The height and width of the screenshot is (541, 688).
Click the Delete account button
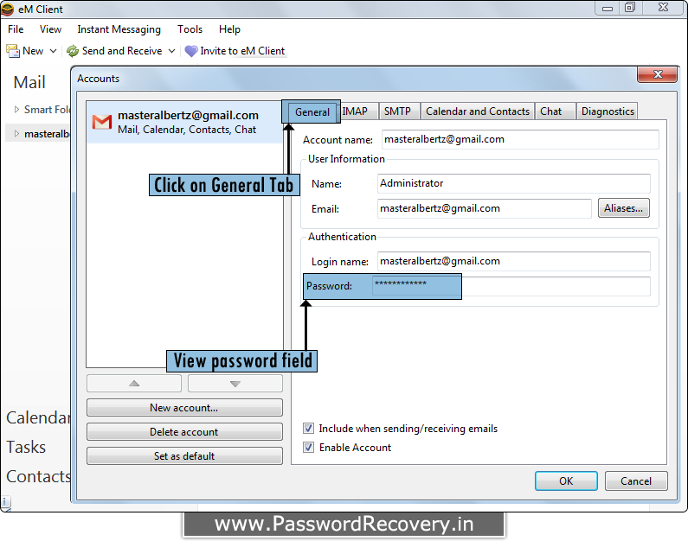coord(184,431)
